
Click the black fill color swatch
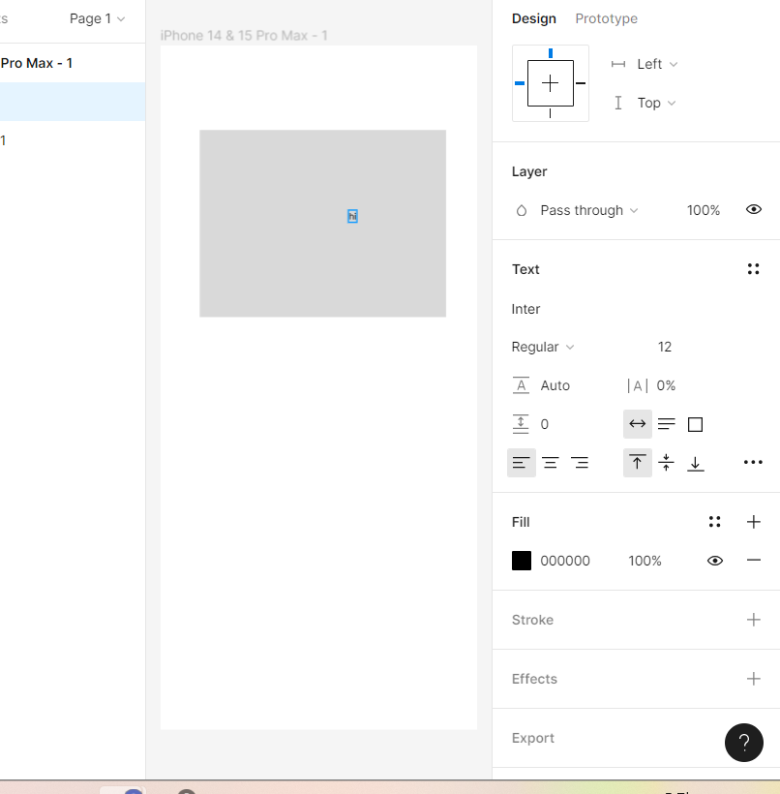pos(522,561)
